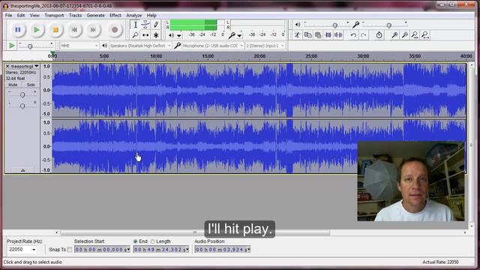Toggle the track Mute button
Image resolution: width=480 pixels, height=270 pixels.
(13, 85)
